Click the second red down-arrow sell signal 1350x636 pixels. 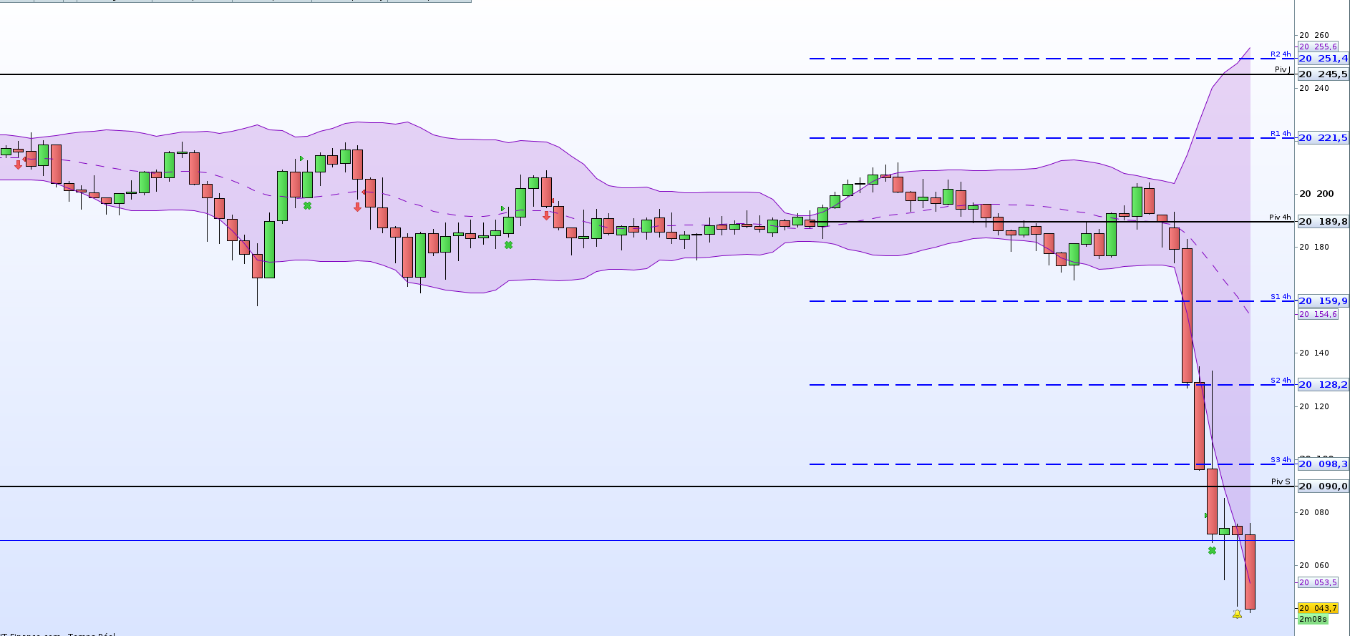click(357, 207)
